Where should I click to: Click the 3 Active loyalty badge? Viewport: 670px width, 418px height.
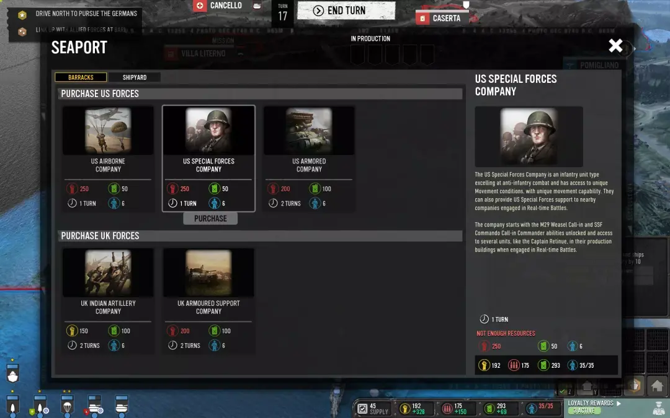584,411
